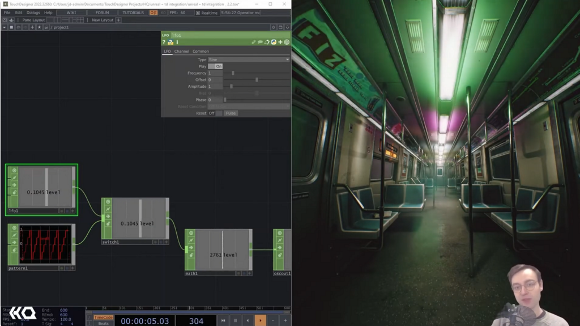Open the Dialogs menu
Image resolution: width=580 pixels, height=326 pixels.
point(33,12)
